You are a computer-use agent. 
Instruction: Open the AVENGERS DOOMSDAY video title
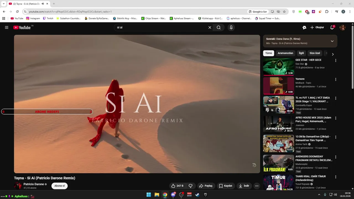pos(314,158)
